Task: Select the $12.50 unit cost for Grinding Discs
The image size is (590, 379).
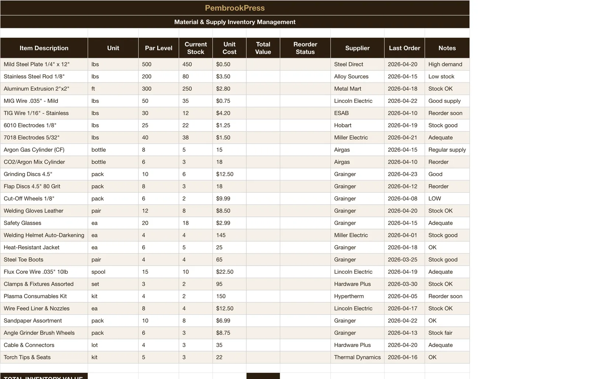Action: [229, 174]
